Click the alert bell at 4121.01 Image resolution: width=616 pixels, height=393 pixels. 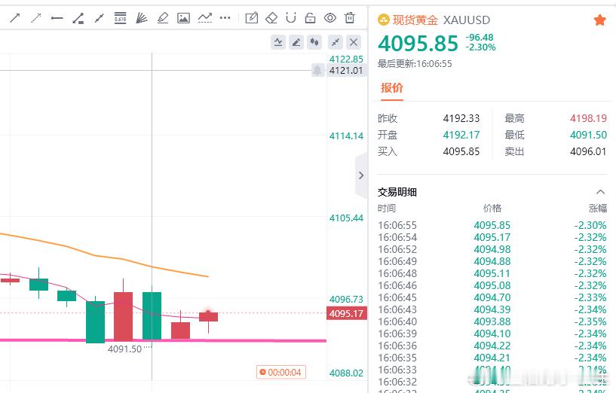317,71
